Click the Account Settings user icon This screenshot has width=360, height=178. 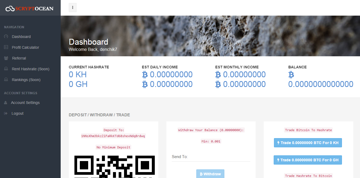6,103
